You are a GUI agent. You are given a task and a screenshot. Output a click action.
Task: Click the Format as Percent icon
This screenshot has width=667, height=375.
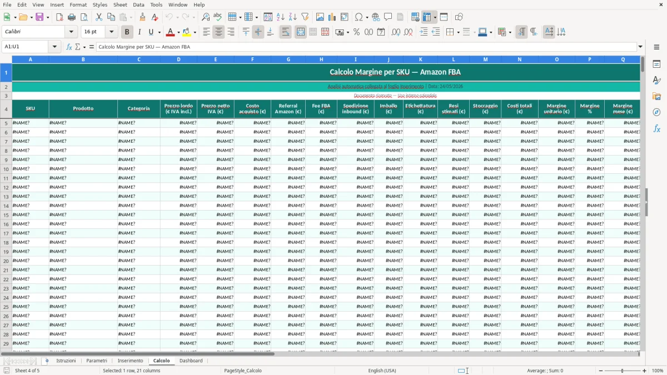click(356, 32)
